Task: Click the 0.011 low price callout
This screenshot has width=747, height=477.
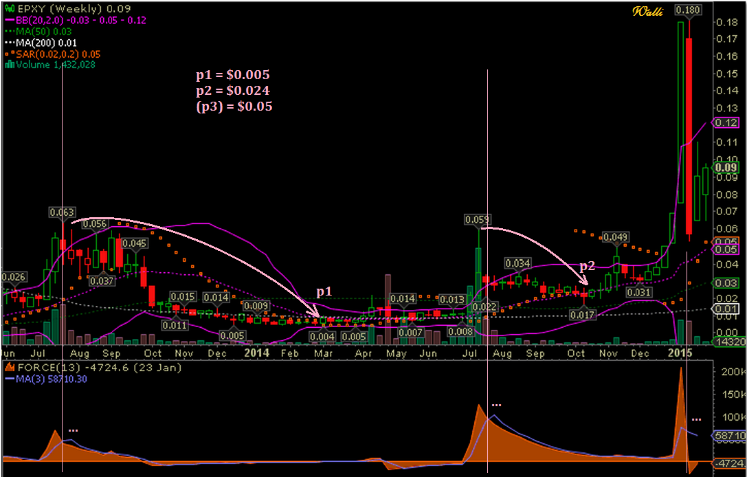Action: [175, 326]
